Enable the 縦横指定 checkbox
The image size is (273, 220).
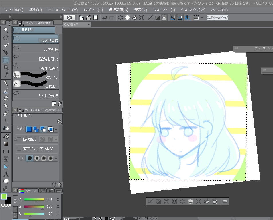point(19,139)
